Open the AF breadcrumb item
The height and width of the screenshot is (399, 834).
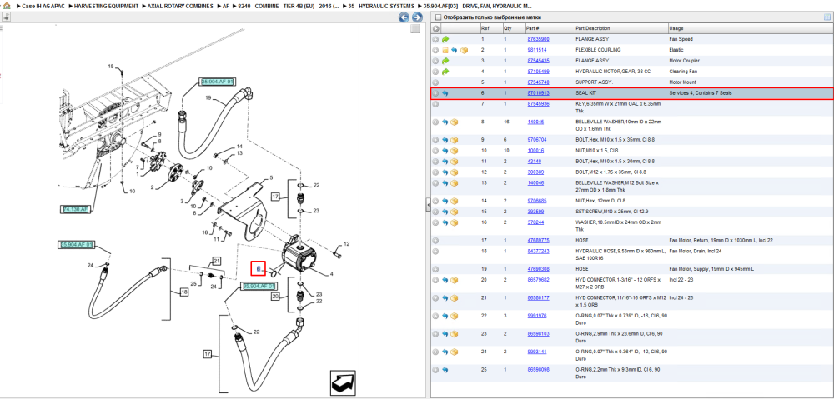[x=225, y=7]
